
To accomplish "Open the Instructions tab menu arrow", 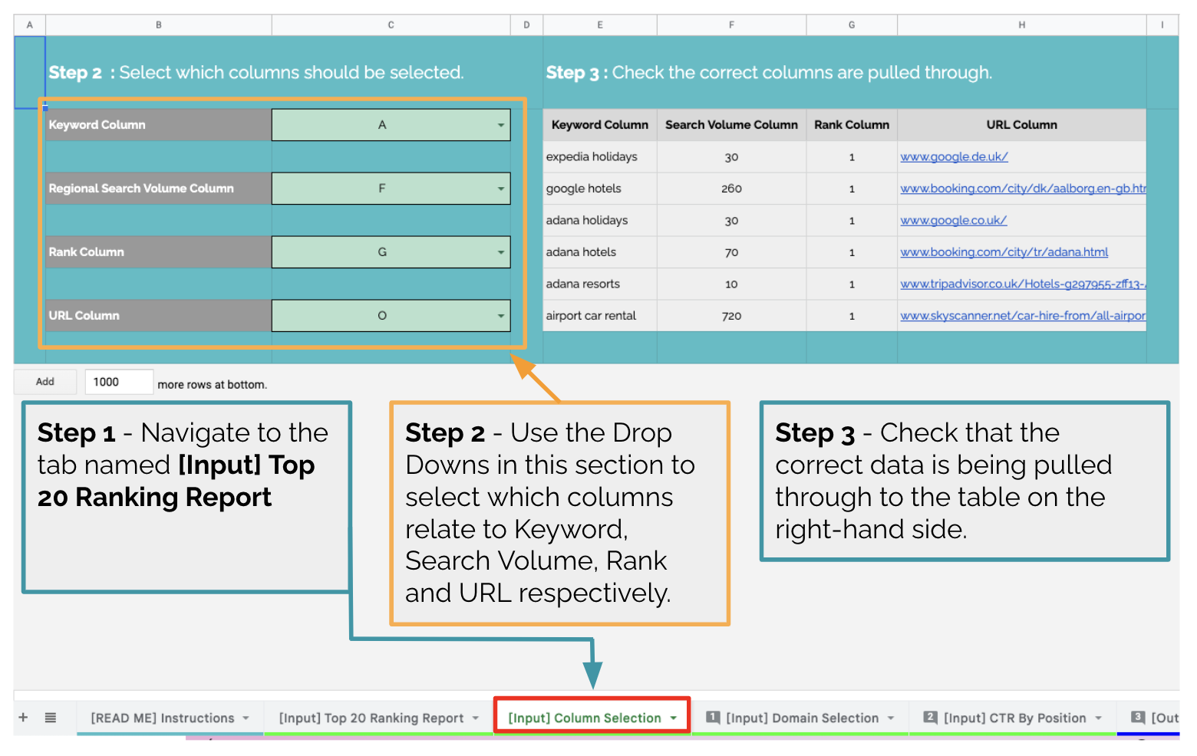I will [x=246, y=718].
